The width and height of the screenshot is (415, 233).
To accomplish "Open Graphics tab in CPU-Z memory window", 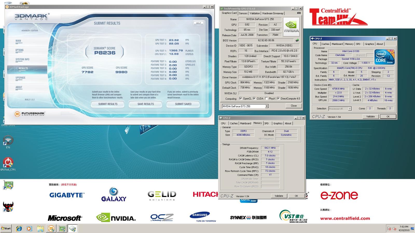I will pyautogui.click(x=278, y=123).
